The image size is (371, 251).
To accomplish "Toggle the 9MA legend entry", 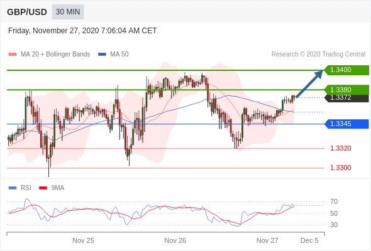I will [x=52, y=188].
